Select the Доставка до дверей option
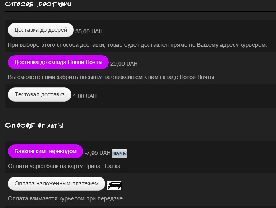Screen dimensions: 276x208 coord(41,30)
